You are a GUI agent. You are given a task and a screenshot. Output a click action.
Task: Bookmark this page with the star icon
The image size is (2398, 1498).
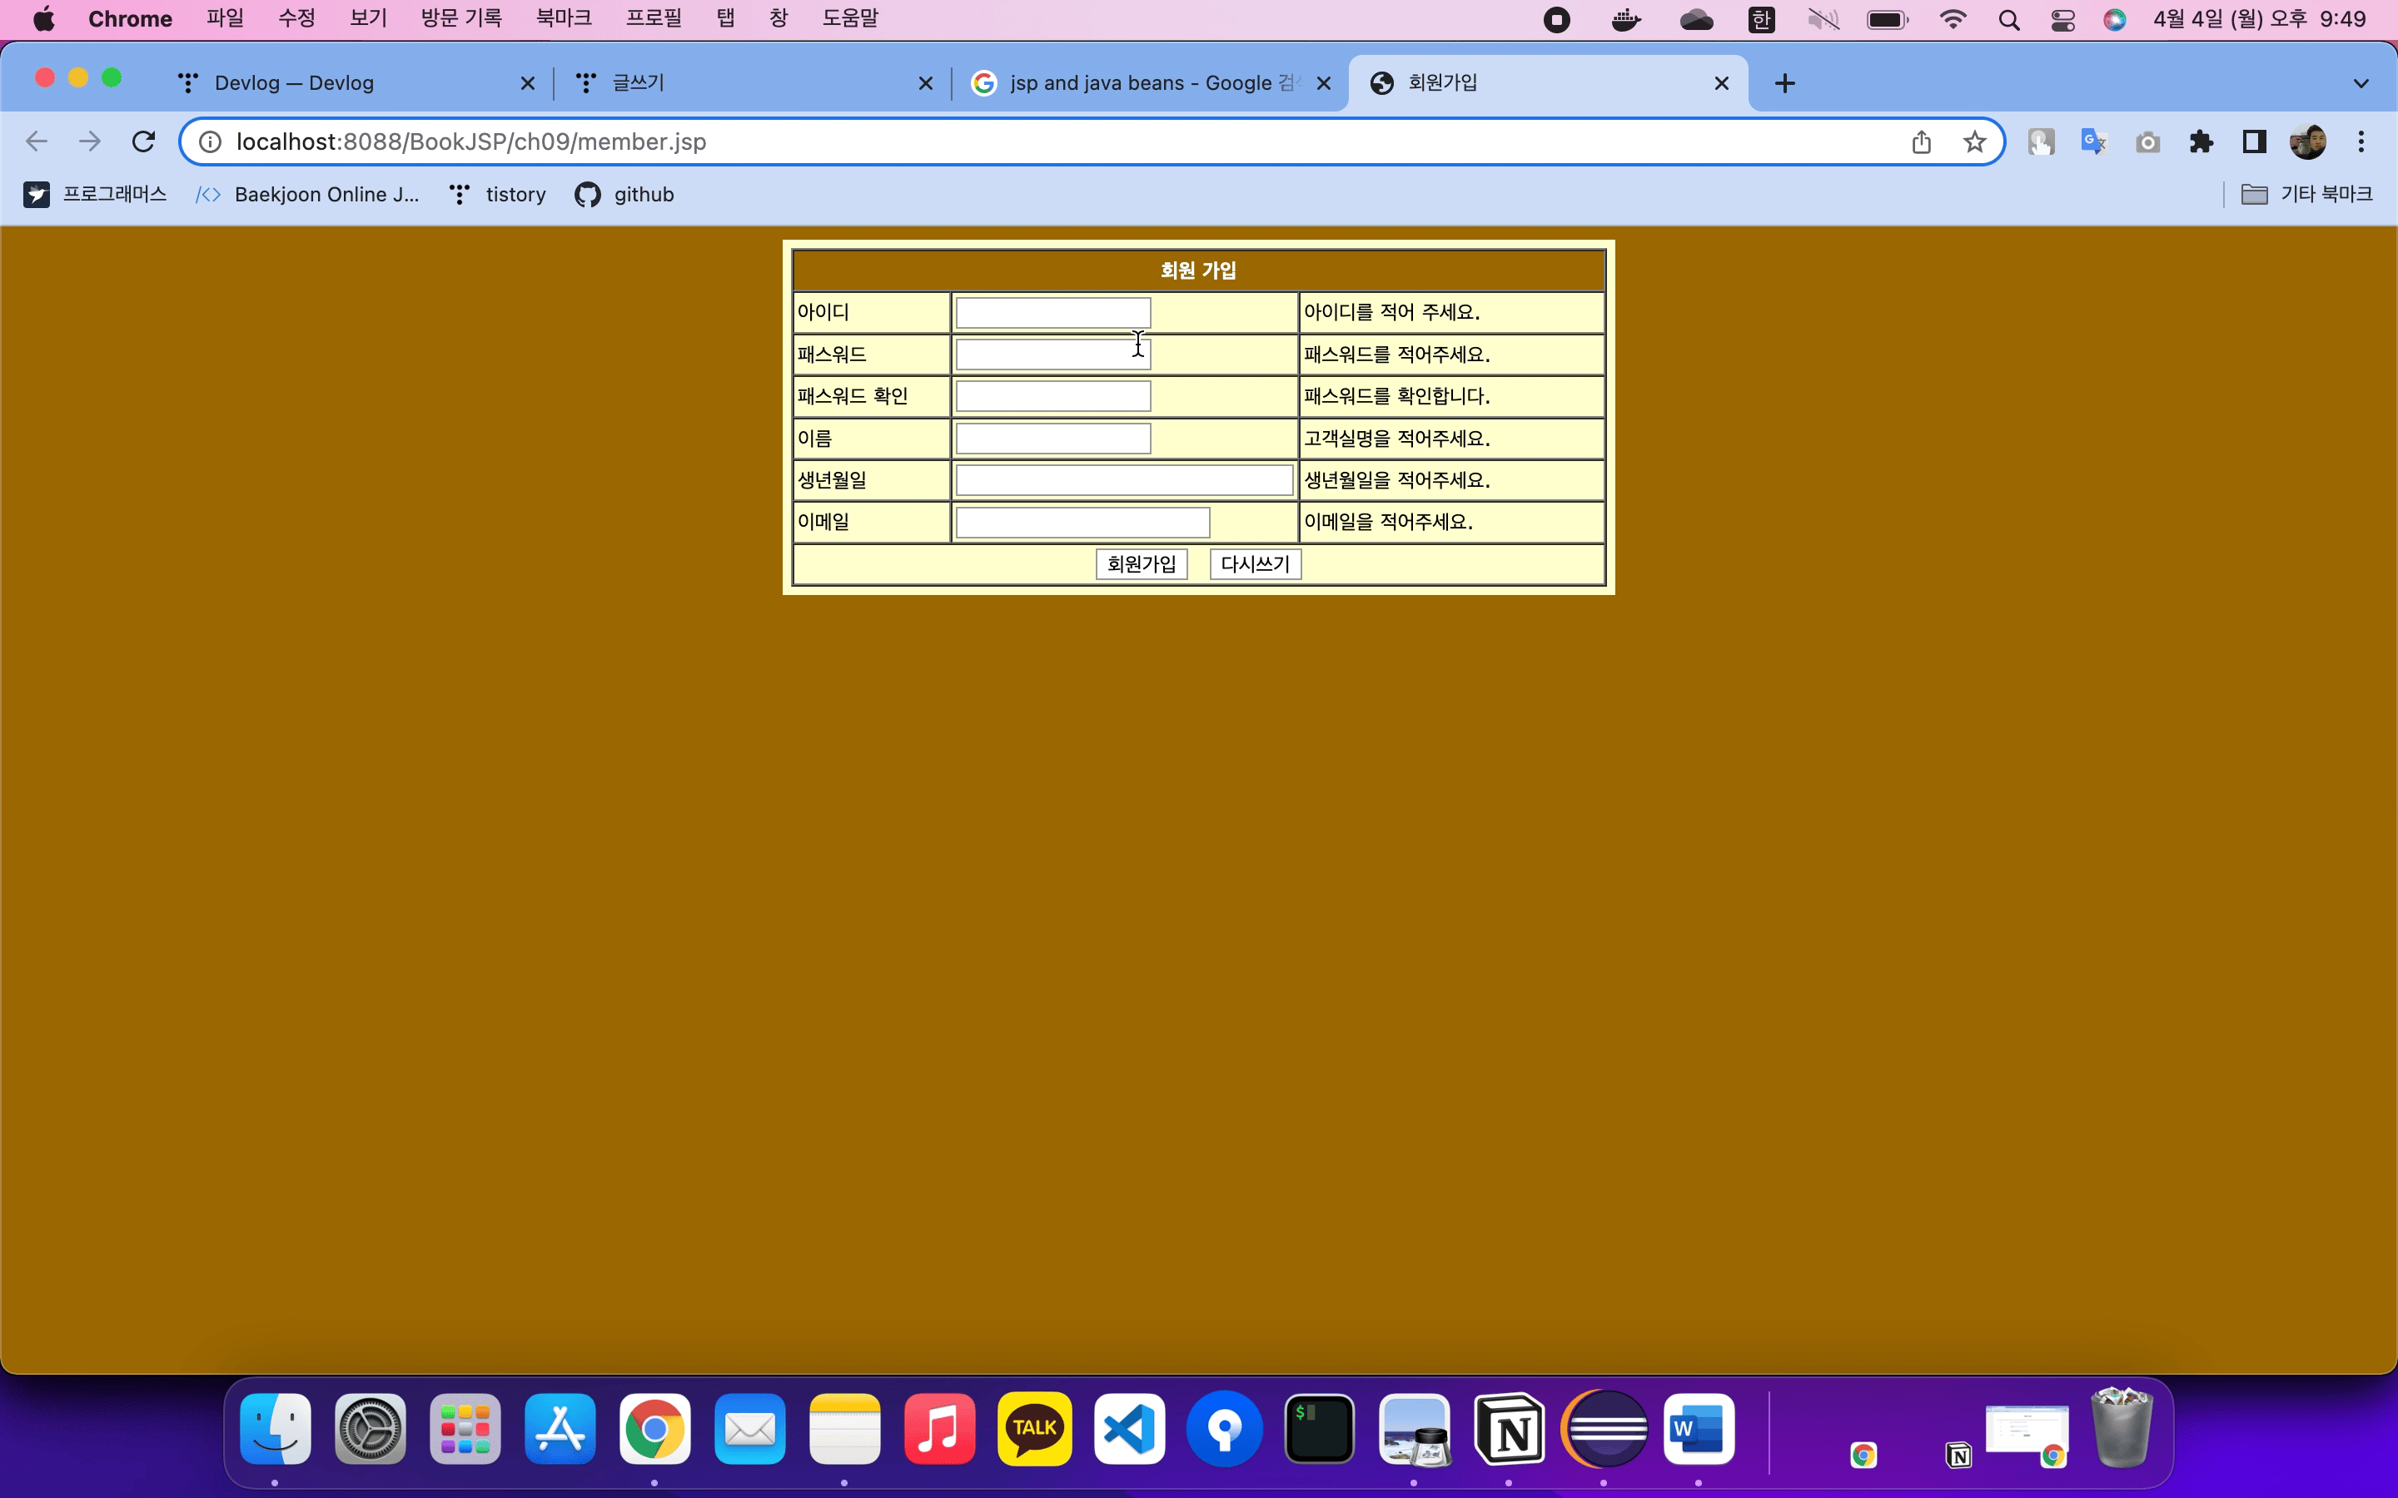click(1974, 141)
